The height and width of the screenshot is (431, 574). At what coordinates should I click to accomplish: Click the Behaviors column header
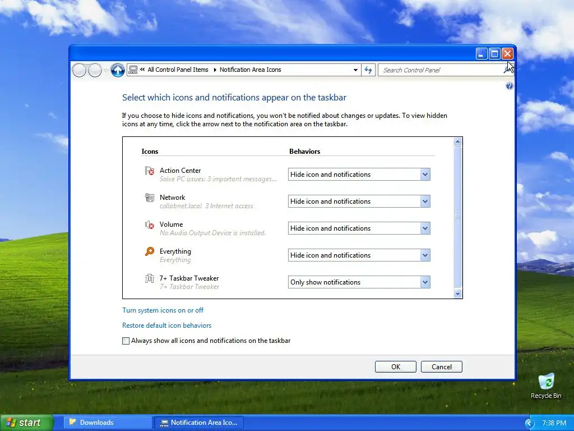[x=304, y=152]
